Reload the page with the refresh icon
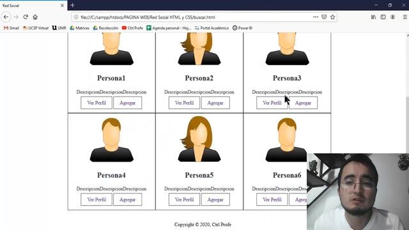 26,17
